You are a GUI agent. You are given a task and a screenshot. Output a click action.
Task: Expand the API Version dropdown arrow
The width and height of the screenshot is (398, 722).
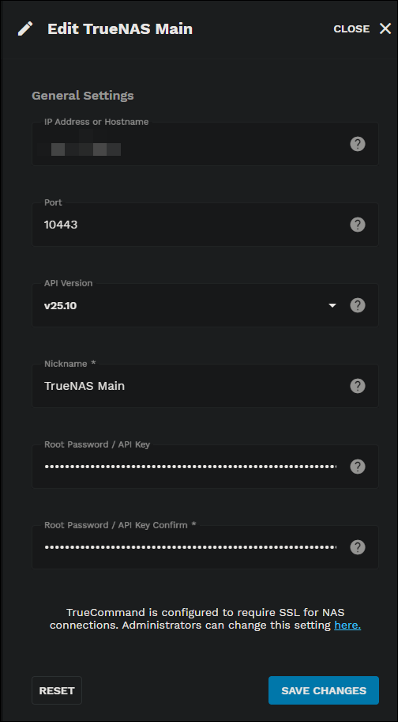[332, 305]
